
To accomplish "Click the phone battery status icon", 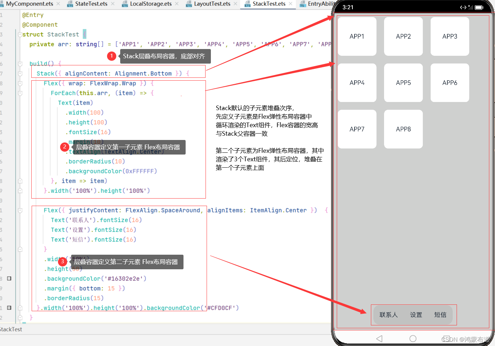I will 479,7.
